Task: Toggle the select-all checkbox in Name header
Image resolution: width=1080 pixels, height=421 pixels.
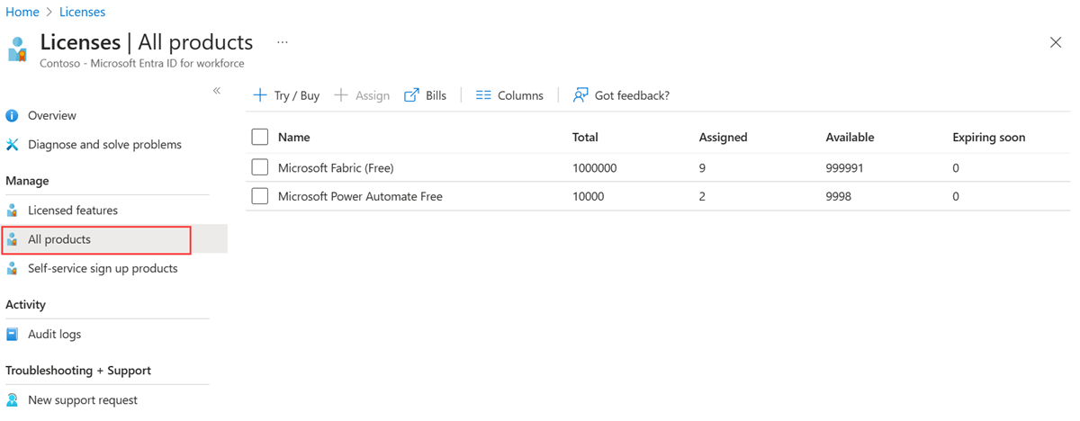Action: (260, 138)
